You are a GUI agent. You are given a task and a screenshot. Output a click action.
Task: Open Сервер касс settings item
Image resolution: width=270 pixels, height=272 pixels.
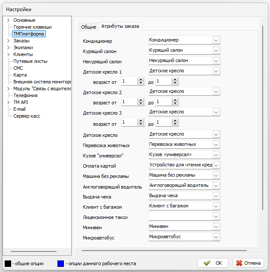[27, 116]
